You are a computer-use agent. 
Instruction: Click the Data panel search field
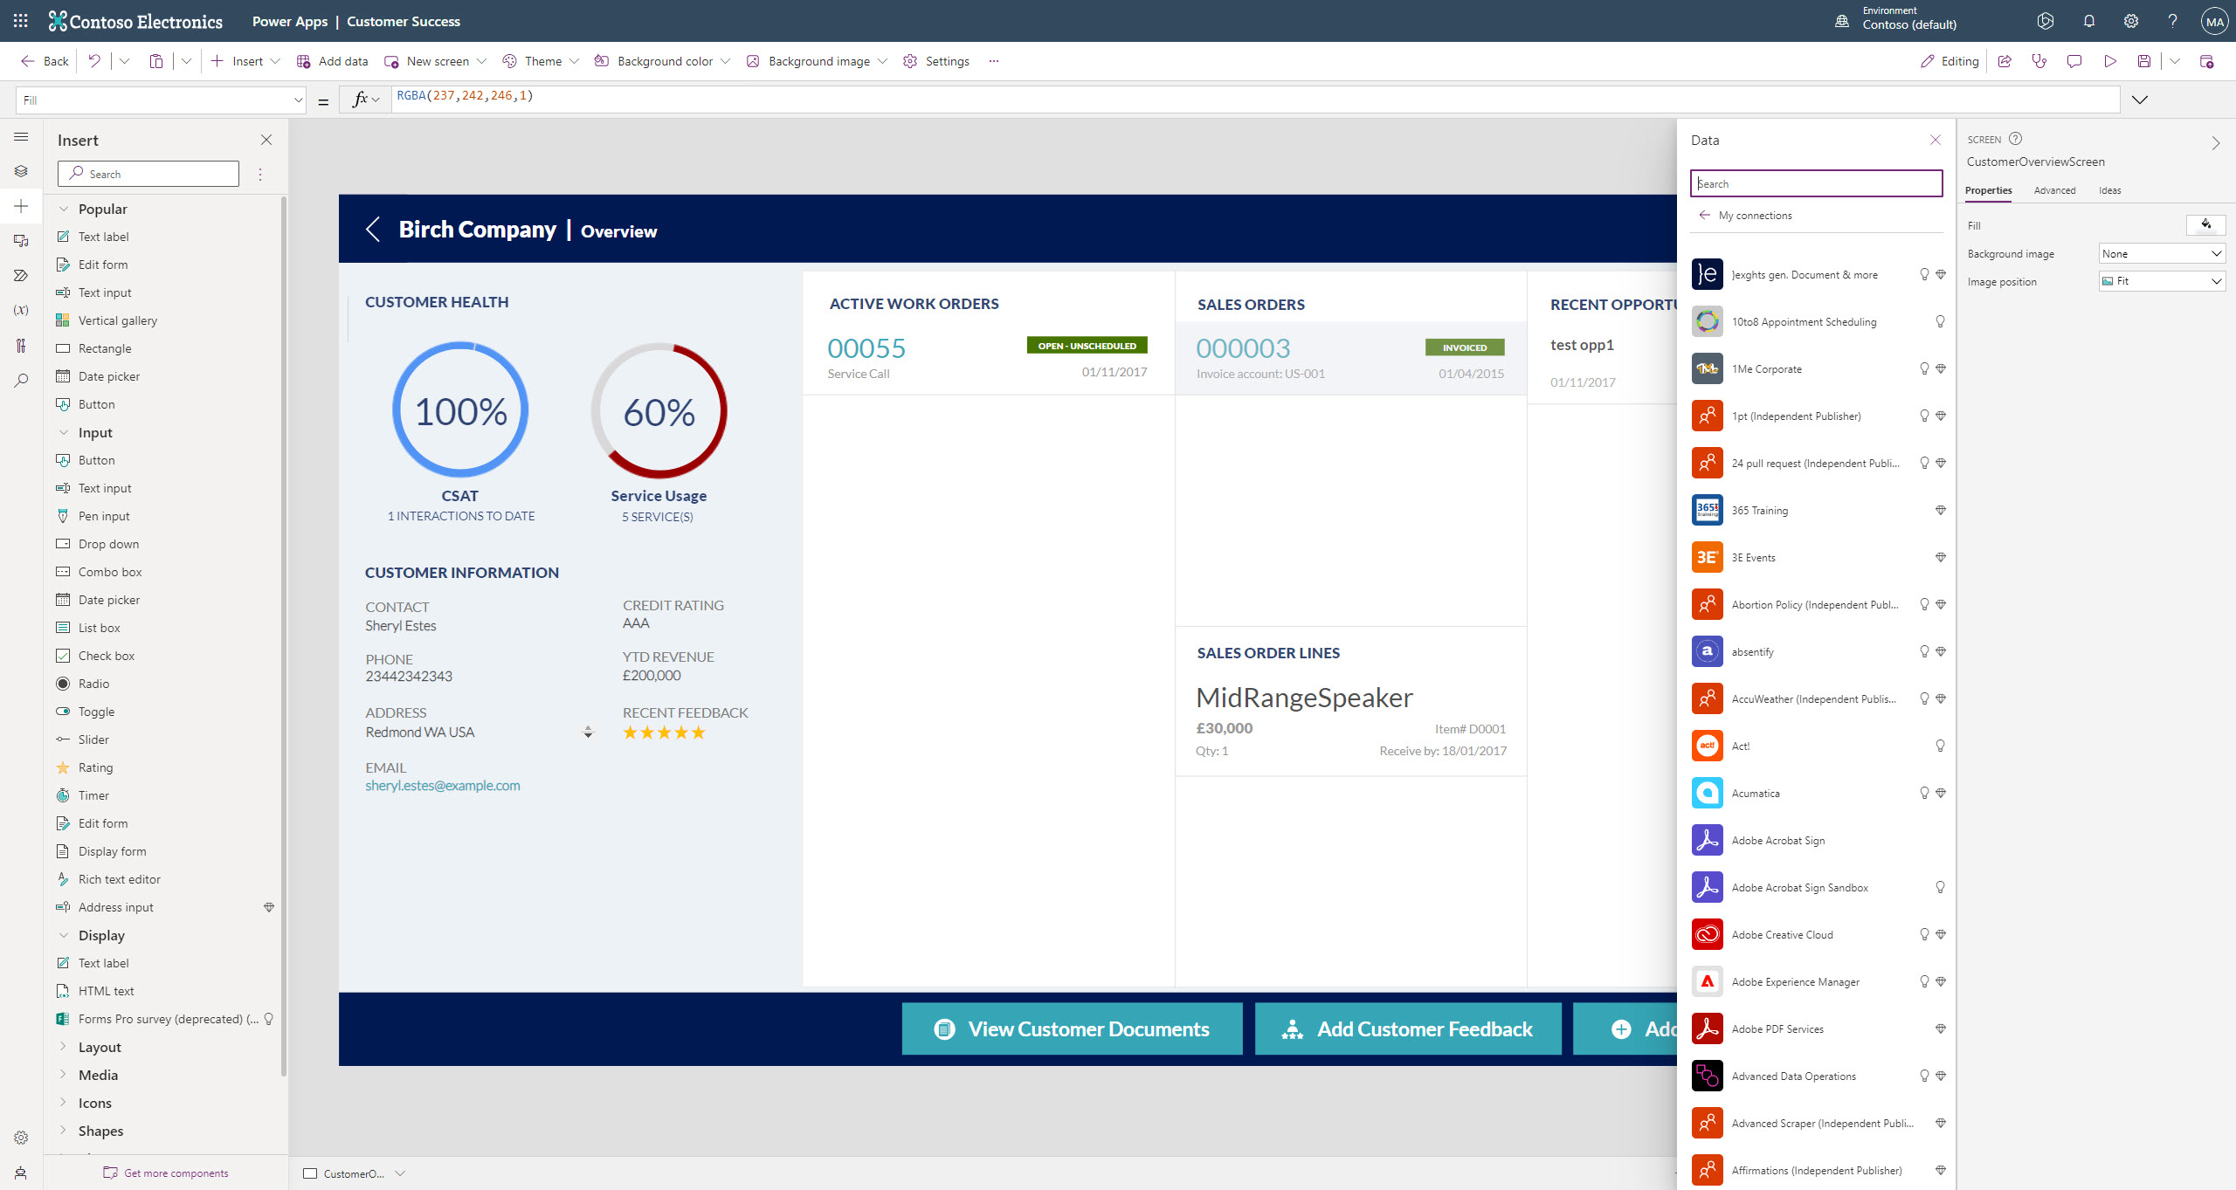coord(1816,183)
